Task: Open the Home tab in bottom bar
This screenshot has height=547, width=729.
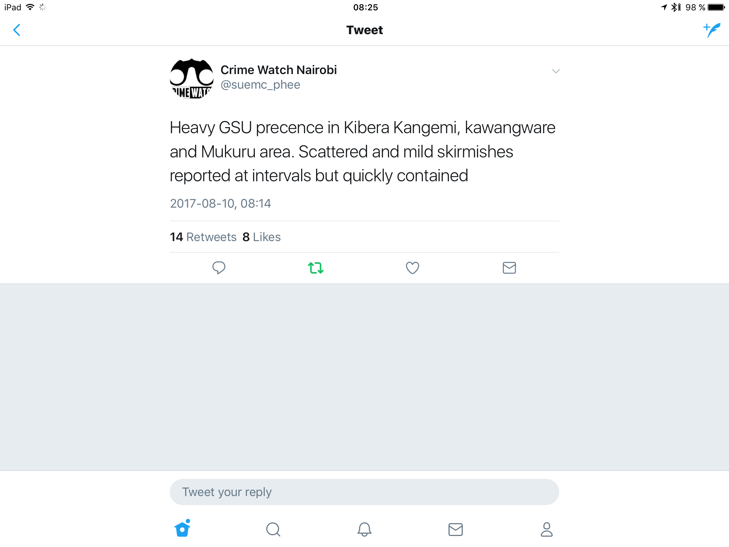Action: pyautogui.click(x=182, y=528)
